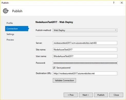Click the Publish method label
This screenshot has height=100, width=126.
(43, 30)
